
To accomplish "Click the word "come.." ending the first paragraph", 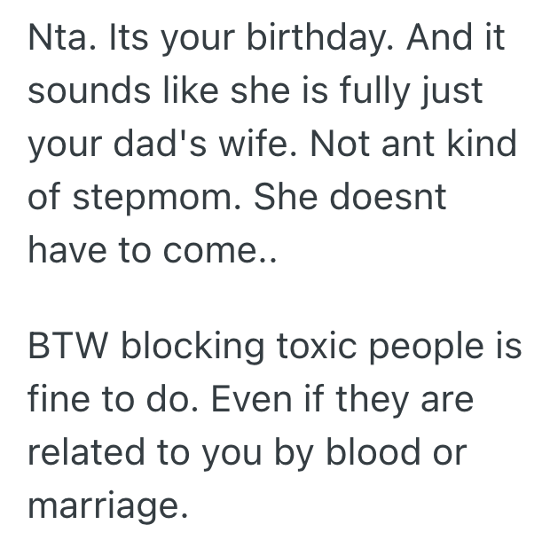I will [214, 250].
